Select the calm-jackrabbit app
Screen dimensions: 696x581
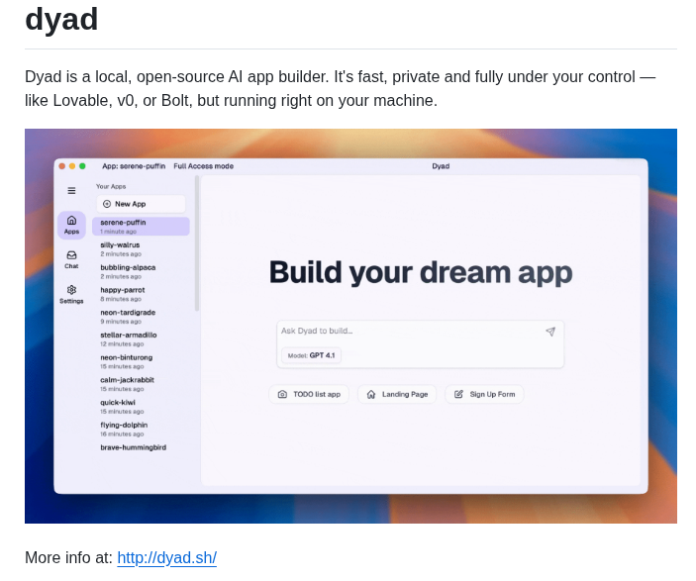tap(142, 384)
